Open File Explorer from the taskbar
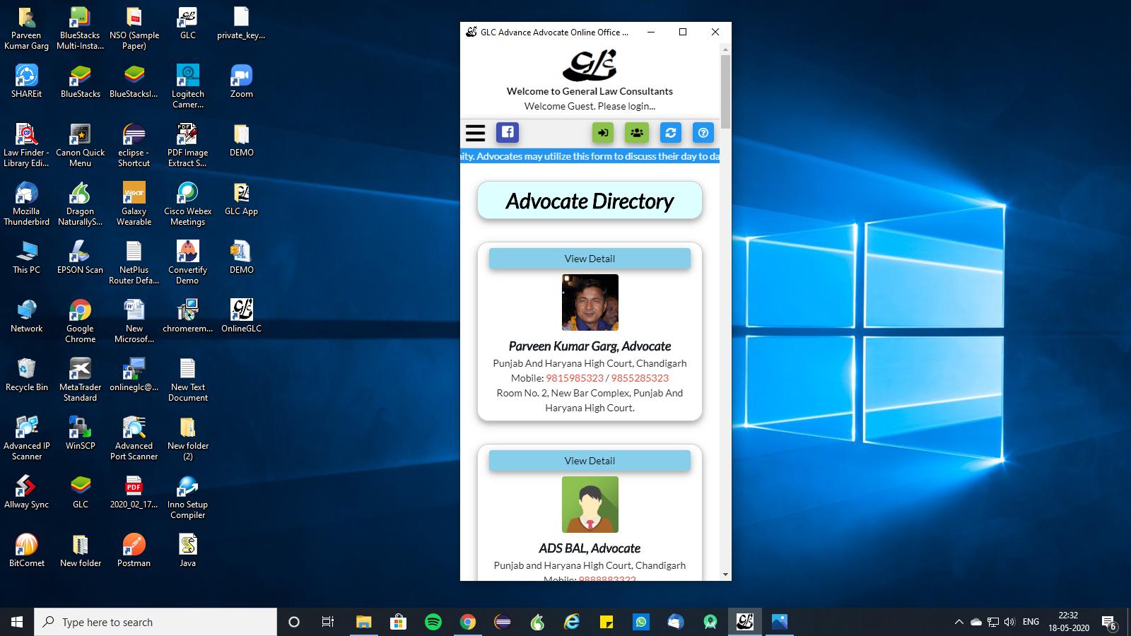 [x=363, y=622]
